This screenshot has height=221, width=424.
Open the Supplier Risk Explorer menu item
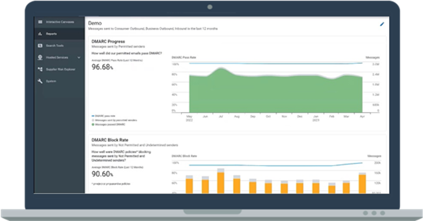[60, 70]
